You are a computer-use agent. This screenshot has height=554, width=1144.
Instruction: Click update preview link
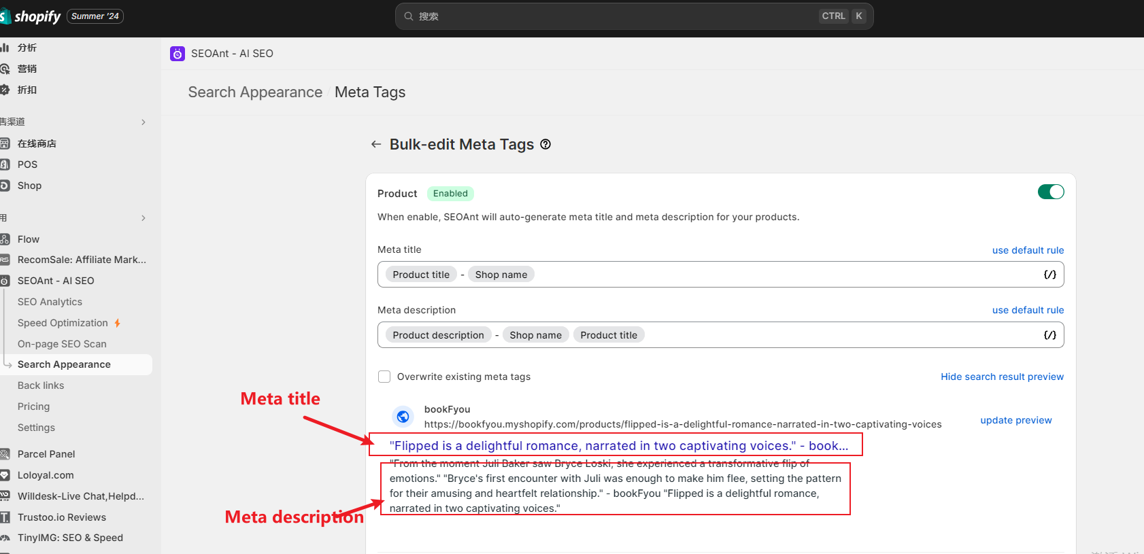click(x=1015, y=420)
